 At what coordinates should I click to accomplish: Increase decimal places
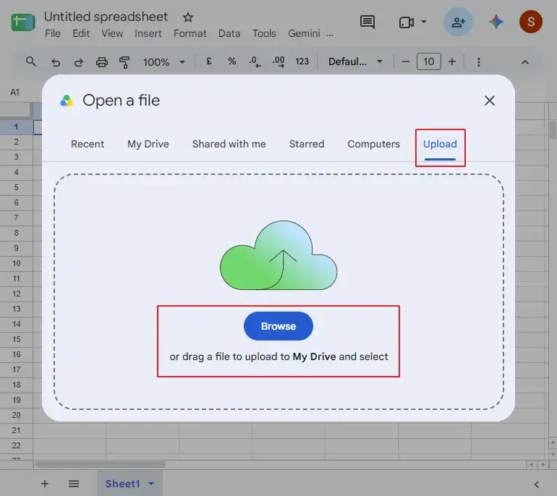tap(278, 61)
